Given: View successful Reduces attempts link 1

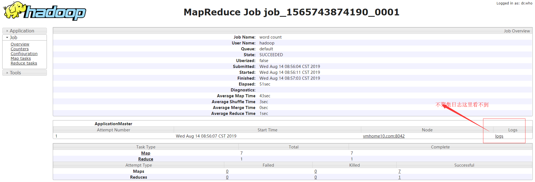Looking at the screenshot, I should pyautogui.click(x=399, y=177).
